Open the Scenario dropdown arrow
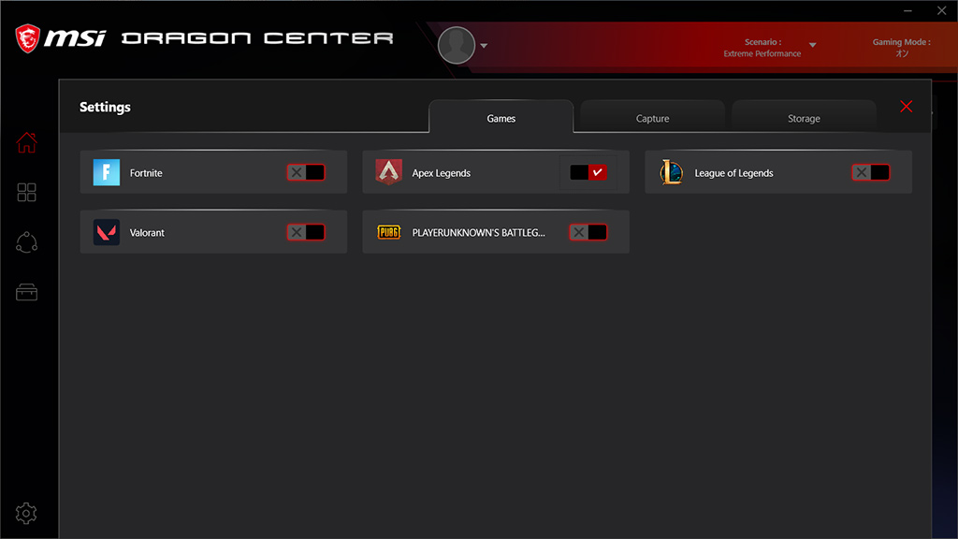This screenshot has height=539, width=958. coord(813,45)
